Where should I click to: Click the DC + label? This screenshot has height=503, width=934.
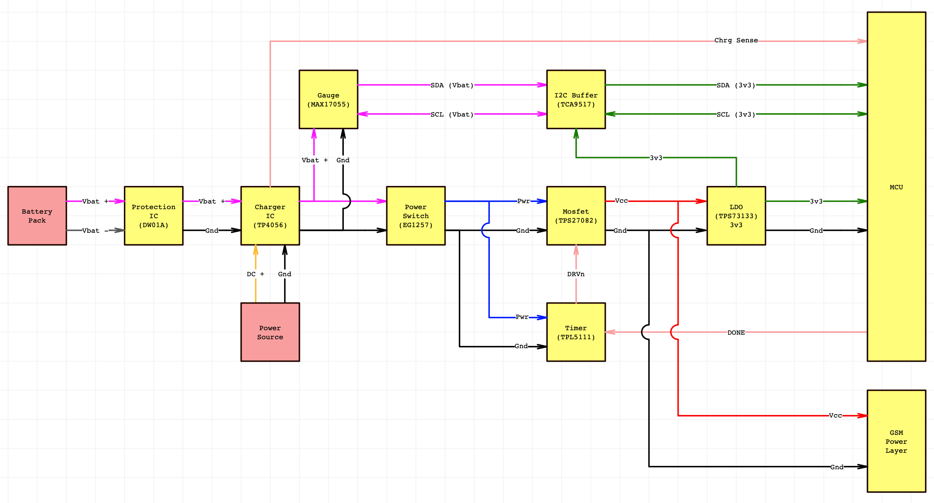(256, 274)
